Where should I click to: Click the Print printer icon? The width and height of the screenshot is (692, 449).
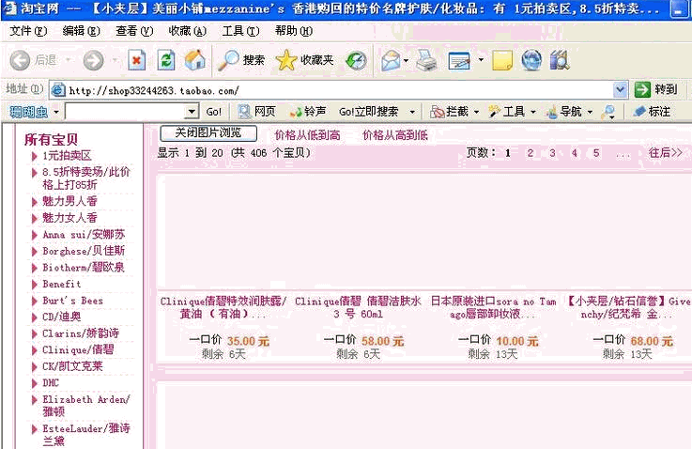[x=427, y=60]
